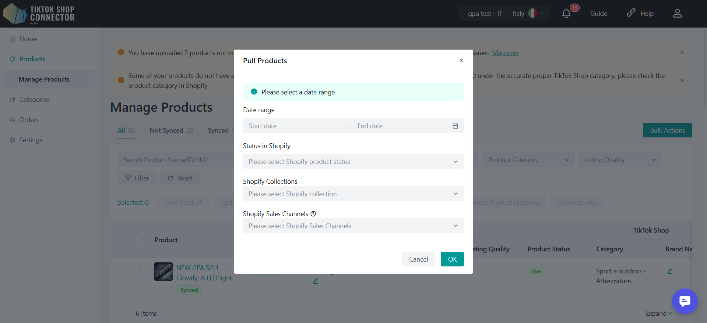
Task: Cancel the Pull Products dialog
Action: click(x=419, y=259)
